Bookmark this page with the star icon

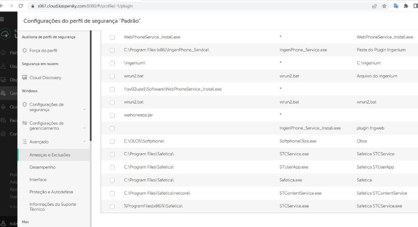point(384,6)
